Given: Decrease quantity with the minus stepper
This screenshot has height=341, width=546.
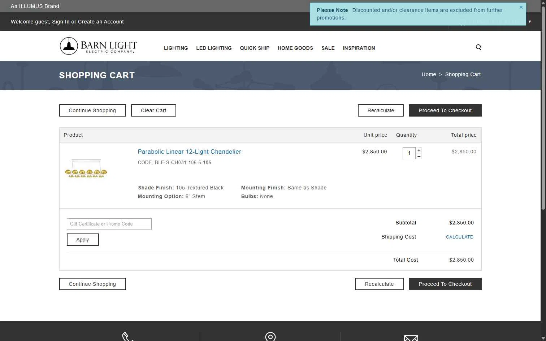Looking at the screenshot, I should coord(419,156).
